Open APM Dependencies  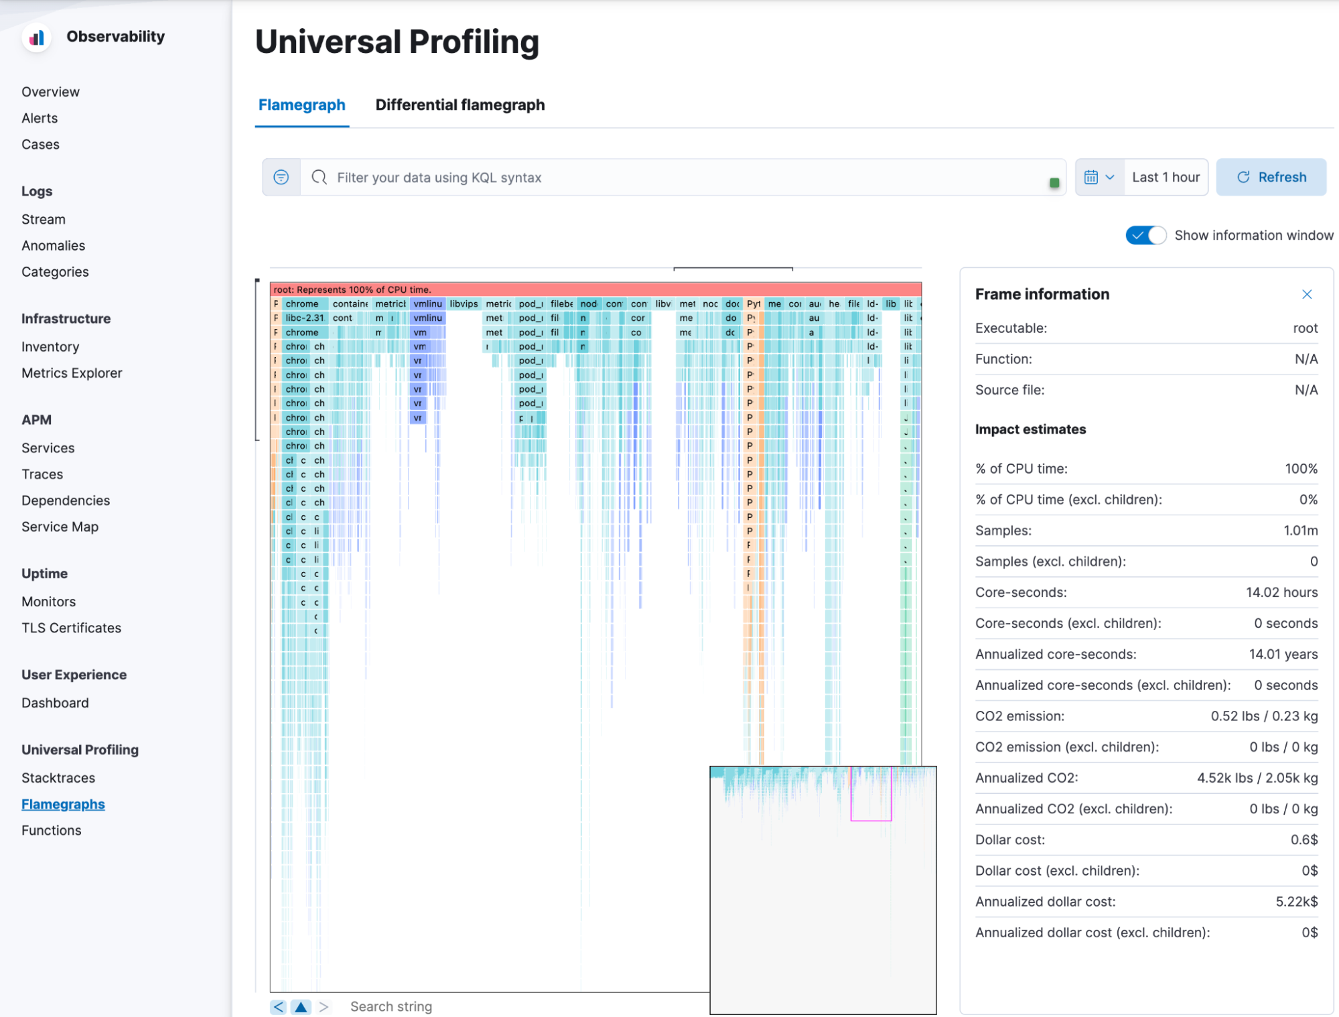66,500
